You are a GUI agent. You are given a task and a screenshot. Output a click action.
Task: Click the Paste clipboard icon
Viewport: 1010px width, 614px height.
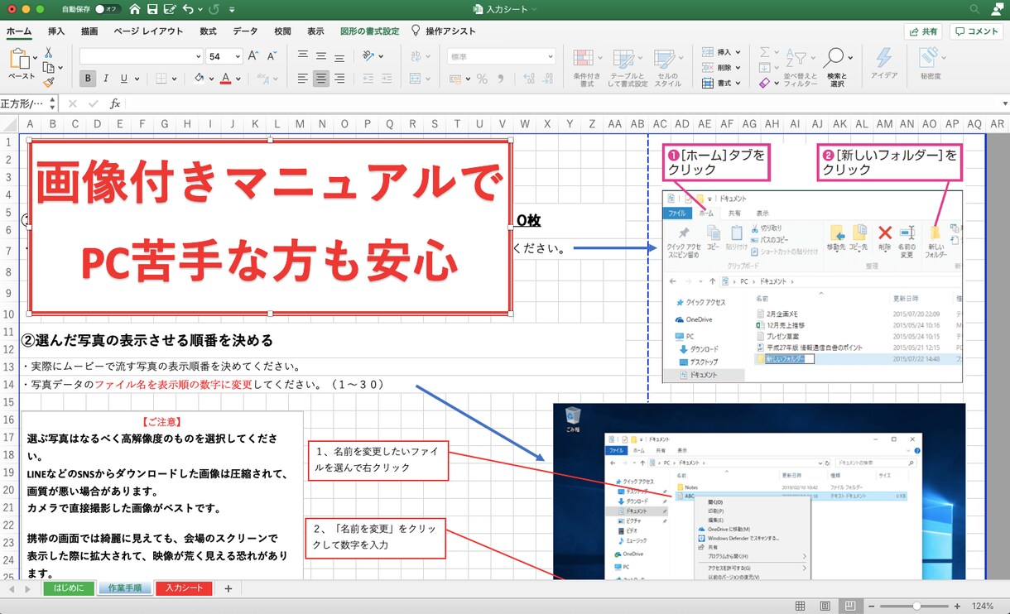coord(19,60)
